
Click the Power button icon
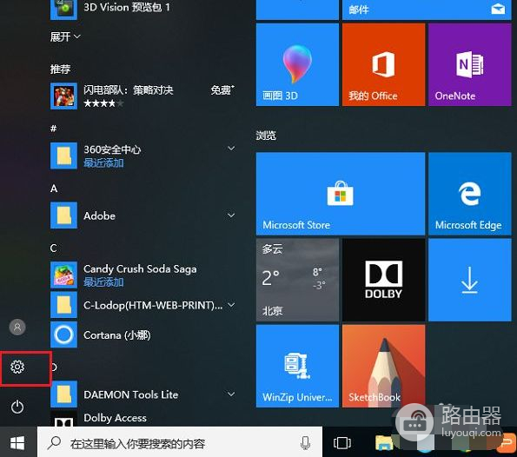pos(17,407)
